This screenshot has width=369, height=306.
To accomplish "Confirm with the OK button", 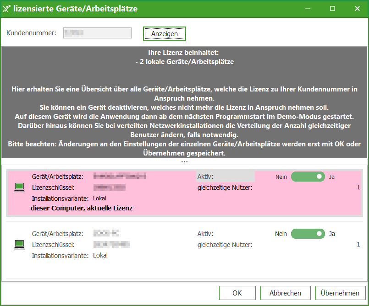I will pyautogui.click(x=237, y=293).
